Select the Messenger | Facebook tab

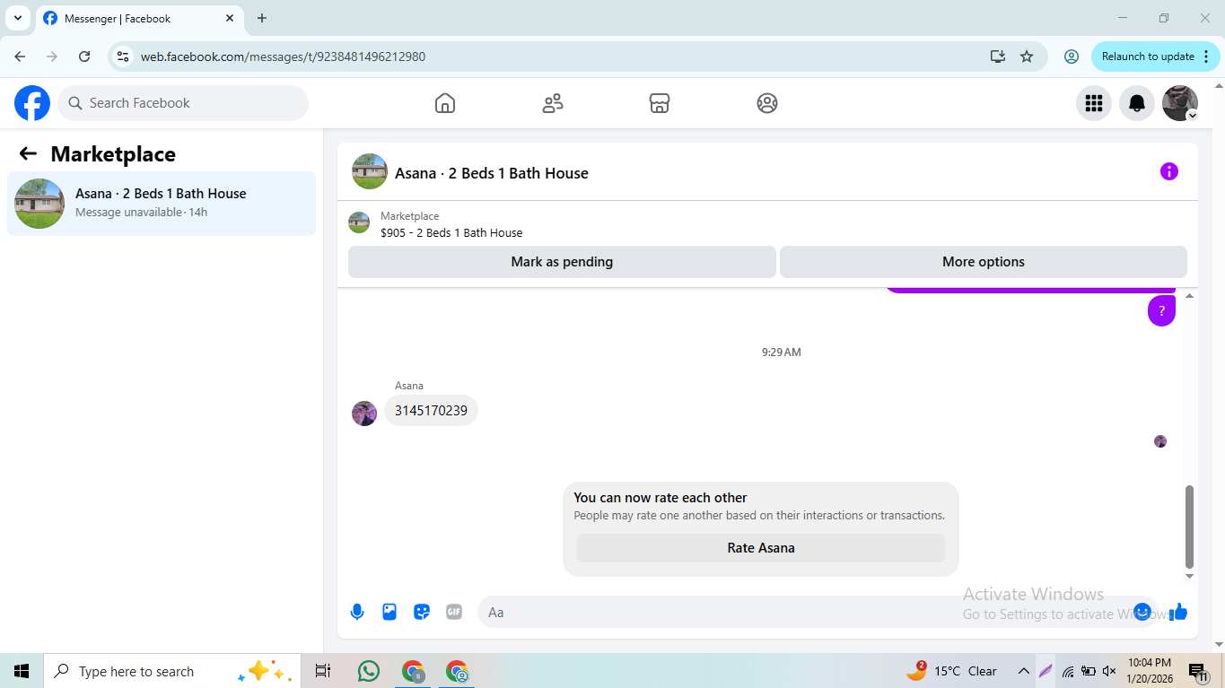pyautogui.click(x=139, y=18)
